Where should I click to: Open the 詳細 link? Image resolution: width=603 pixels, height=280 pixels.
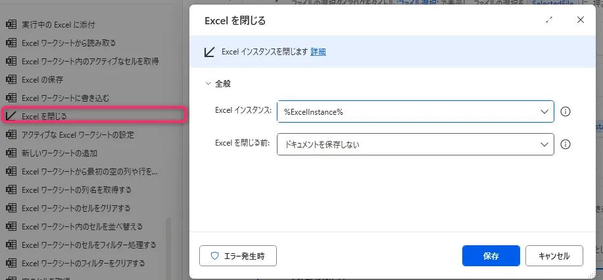click(x=318, y=52)
